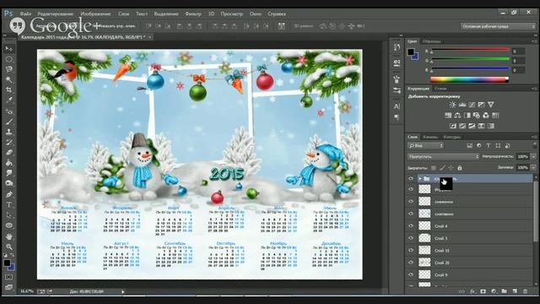This screenshot has height=304, width=540.
Task: Select the Brush tool
Action: click(x=9, y=122)
